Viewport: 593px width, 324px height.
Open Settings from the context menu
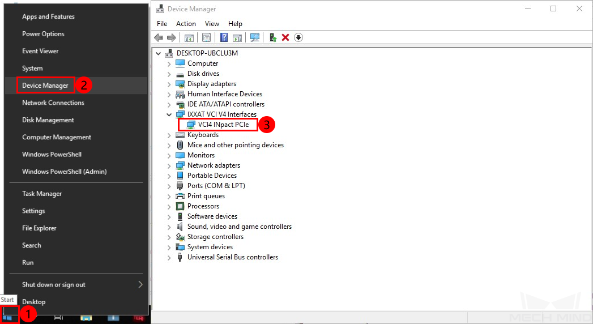coord(33,211)
